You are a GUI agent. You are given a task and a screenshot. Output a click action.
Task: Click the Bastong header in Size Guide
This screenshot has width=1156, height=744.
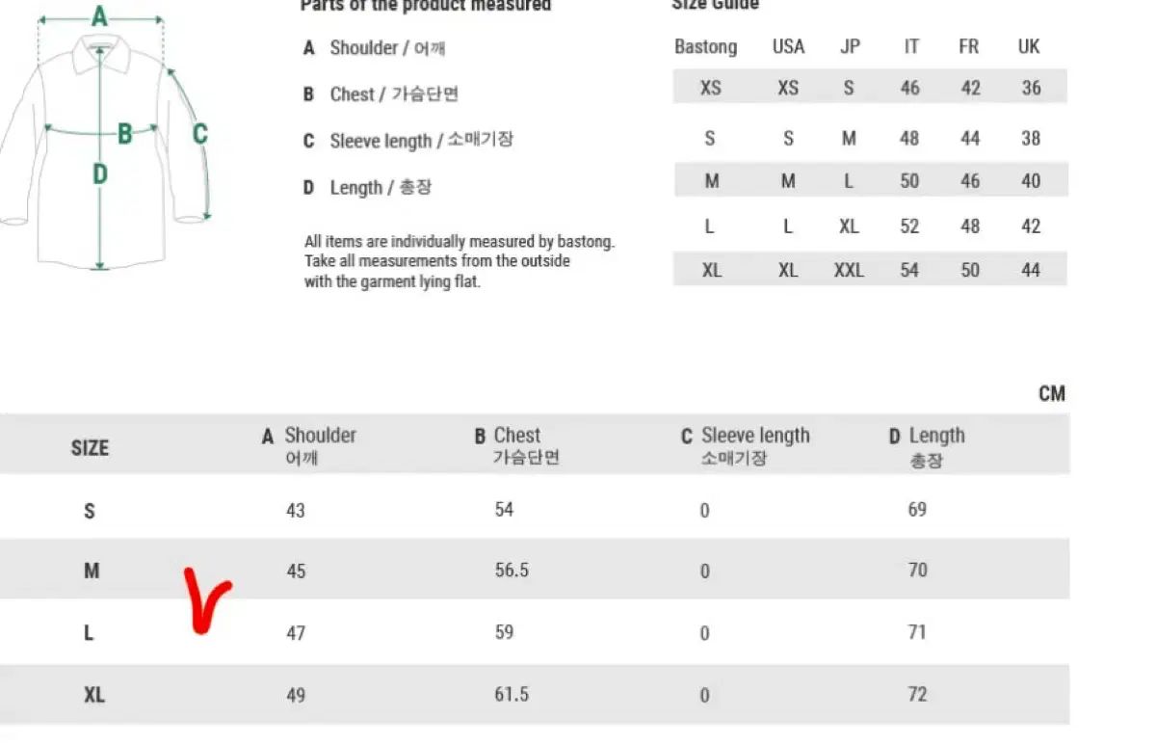point(706,46)
